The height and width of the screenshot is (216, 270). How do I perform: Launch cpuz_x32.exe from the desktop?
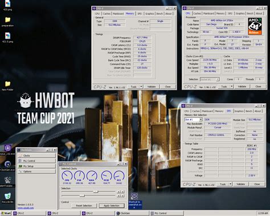pyautogui.click(x=7, y=149)
